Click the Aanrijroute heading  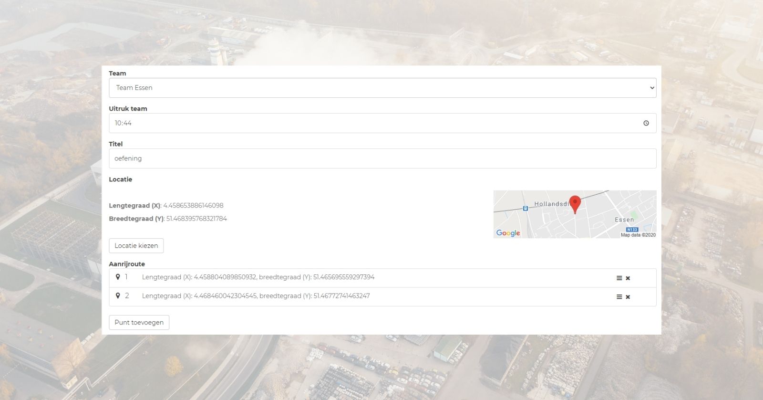tap(127, 264)
